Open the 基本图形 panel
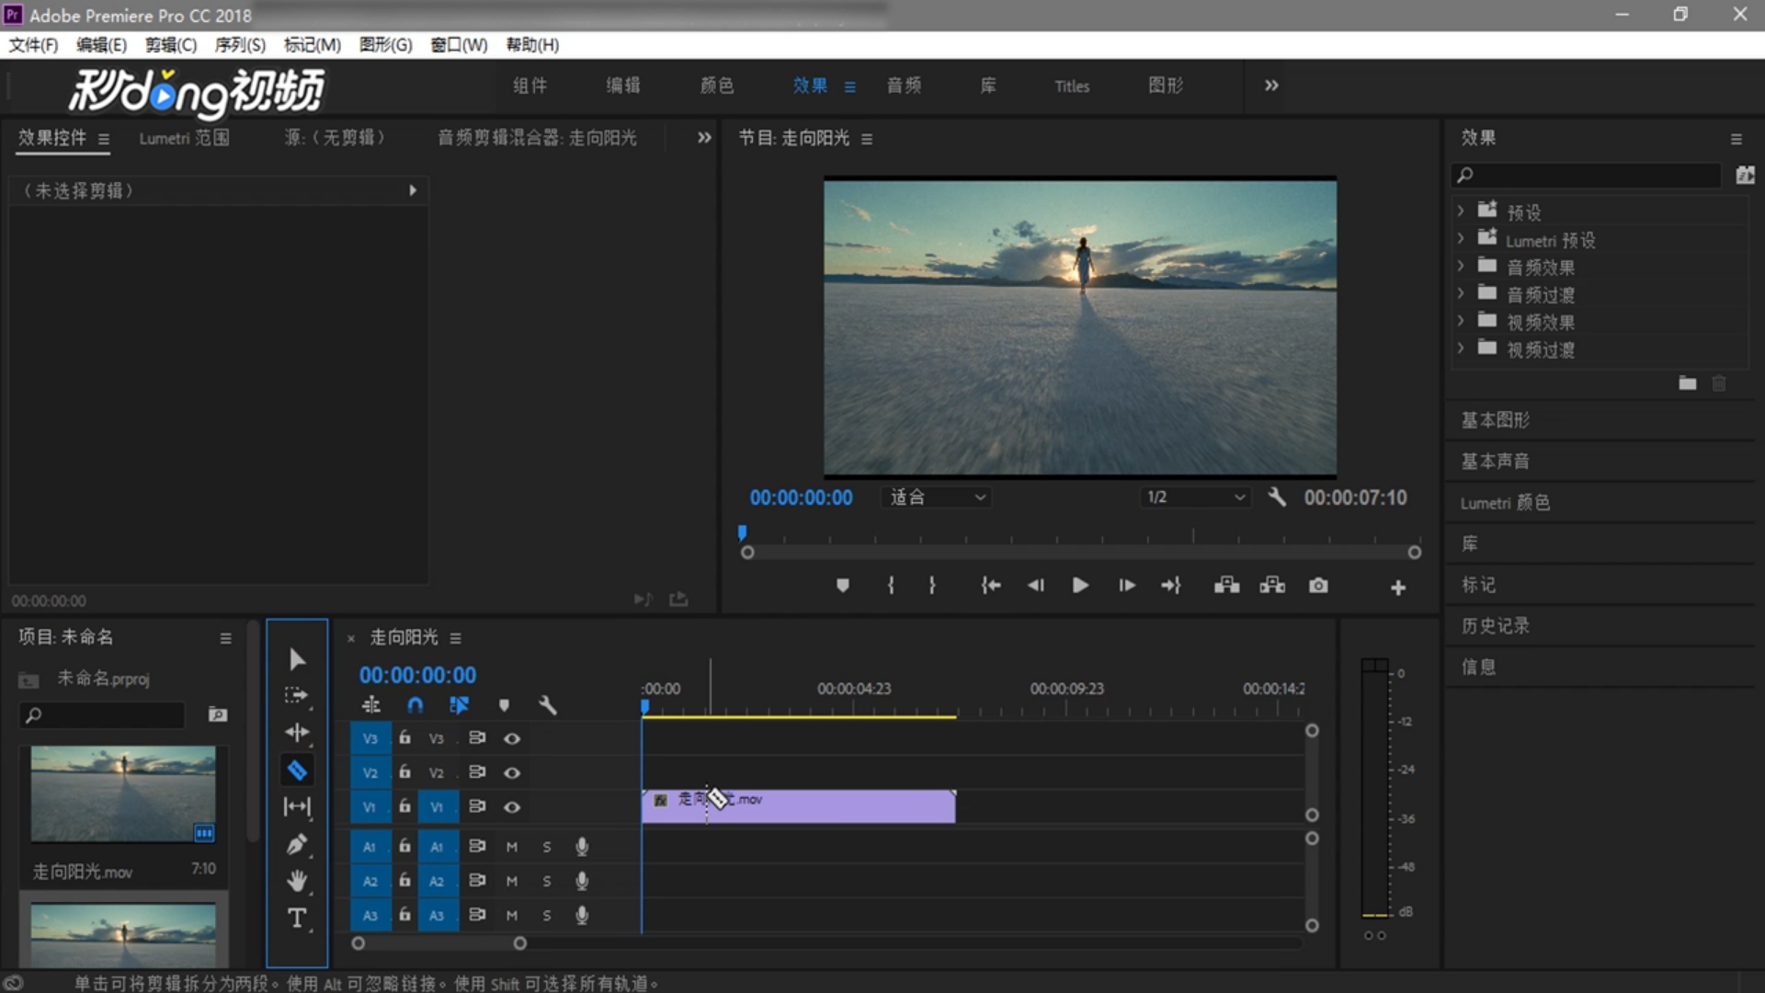Screen dimensions: 1765x993 pos(1496,420)
